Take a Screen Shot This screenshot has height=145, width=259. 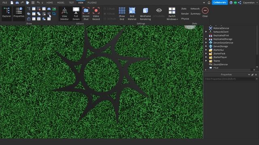click(86, 14)
